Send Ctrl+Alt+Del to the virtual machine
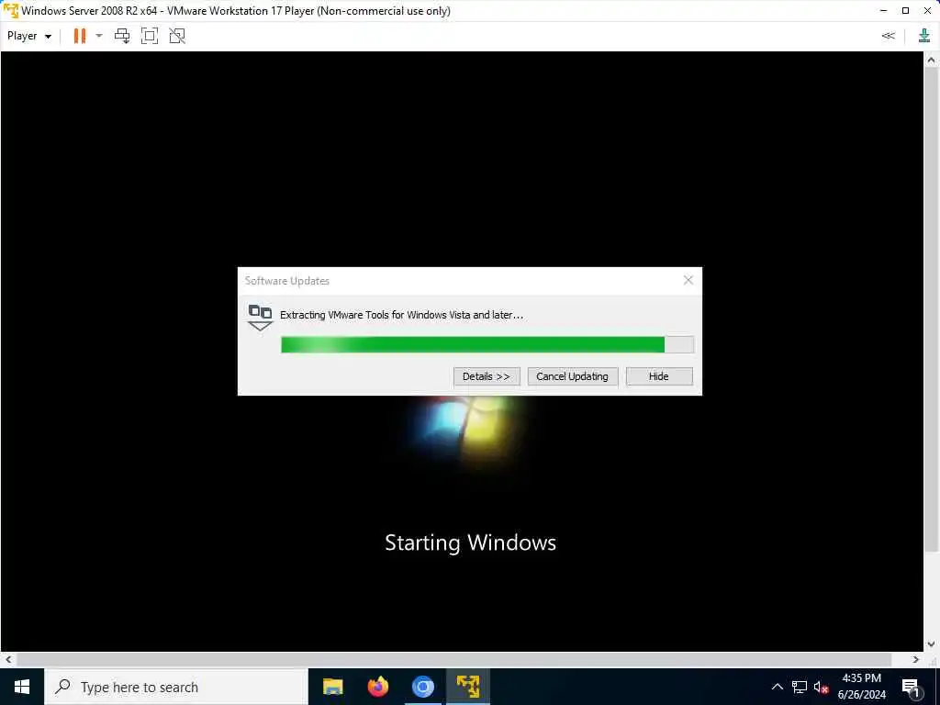The image size is (940, 705). [x=122, y=36]
